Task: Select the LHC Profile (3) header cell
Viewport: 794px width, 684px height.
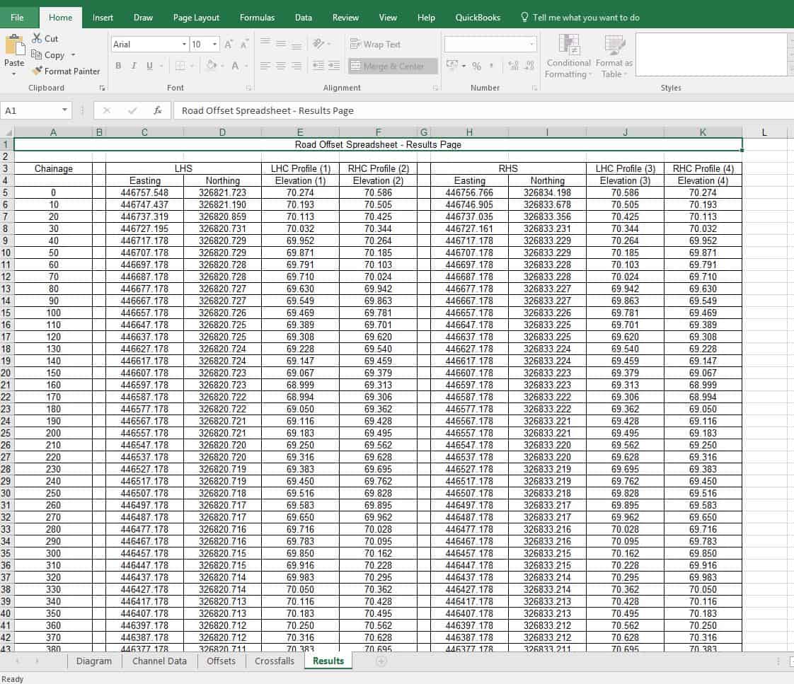Action: (626, 168)
